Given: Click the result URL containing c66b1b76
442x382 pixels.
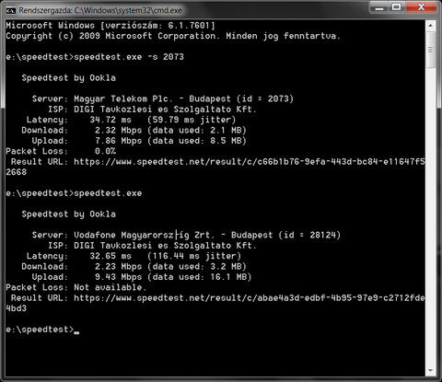Looking at the screenshot, I should (250, 162).
